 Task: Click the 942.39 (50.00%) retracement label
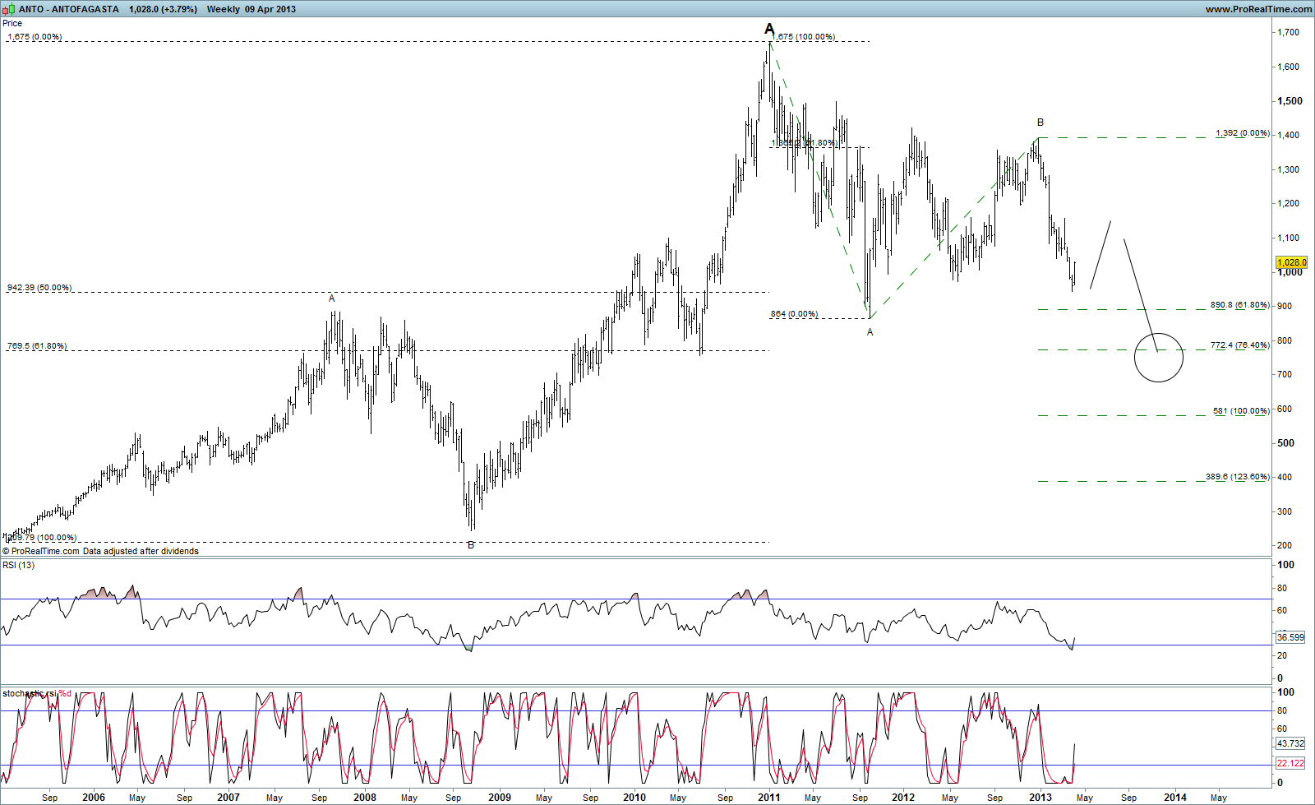click(39, 288)
